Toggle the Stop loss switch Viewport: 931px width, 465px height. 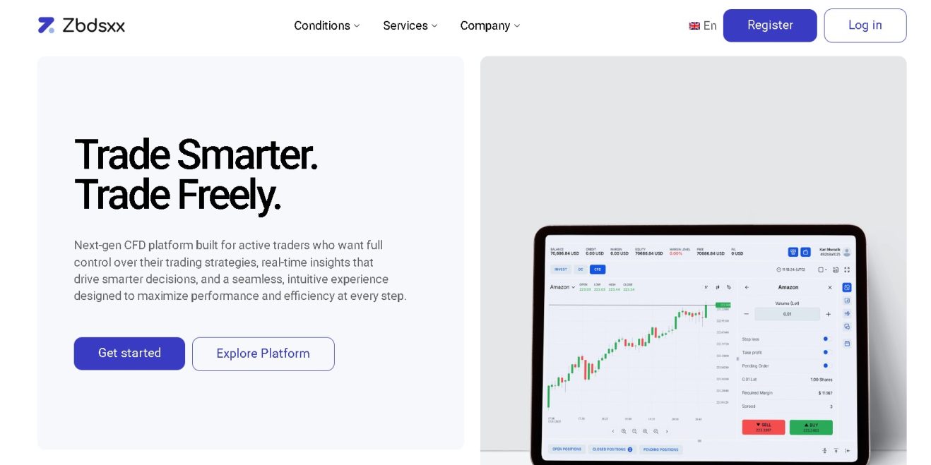tap(826, 339)
